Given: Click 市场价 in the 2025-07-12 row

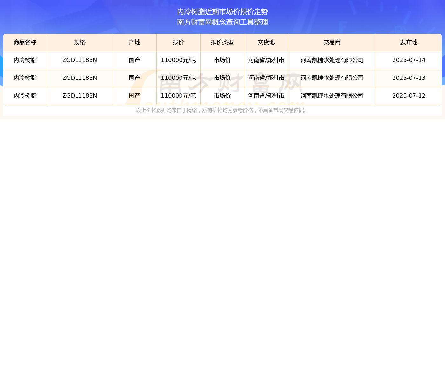Looking at the screenshot, I should pos(222,96).
